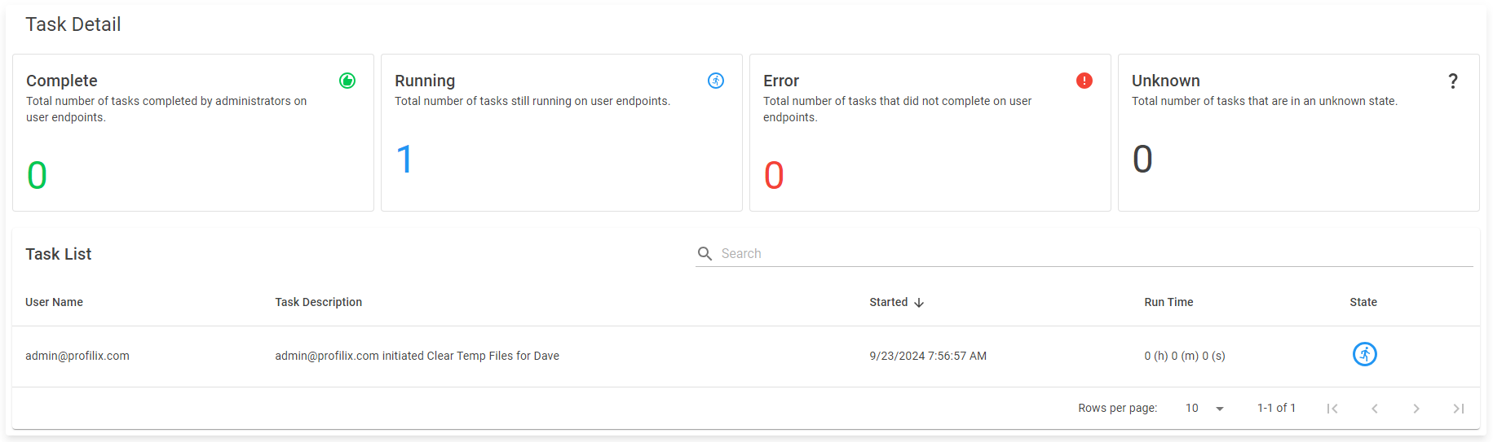Sort tasks by the Run Time header
Viewport: 1493px width, 442px height.
[1168, 302]
